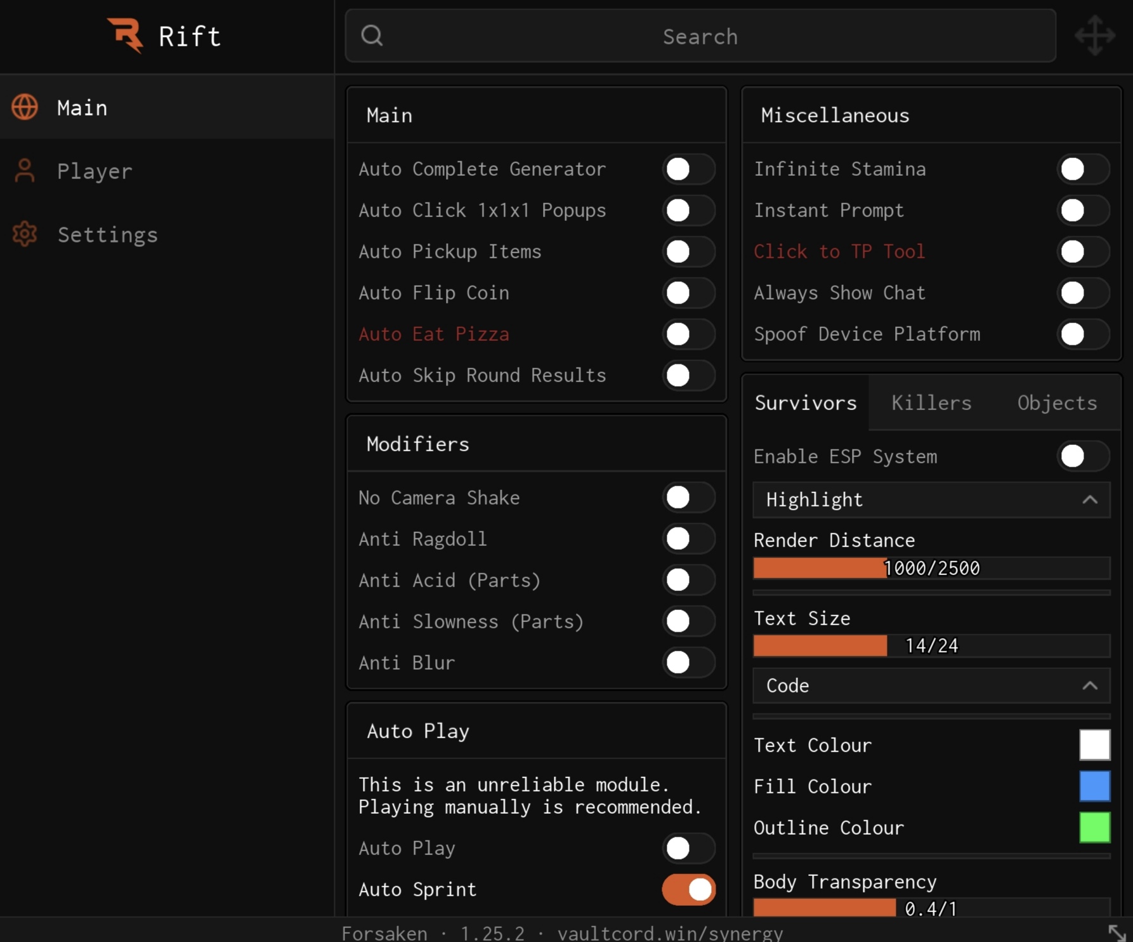Click the move window arrows icon

(1094, 36)
